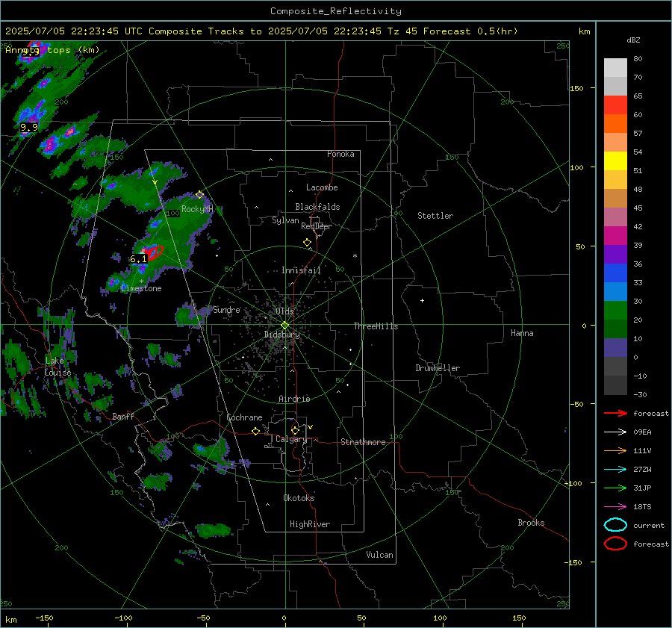Click the cyan current ellipse in the legend

[615, 525]
